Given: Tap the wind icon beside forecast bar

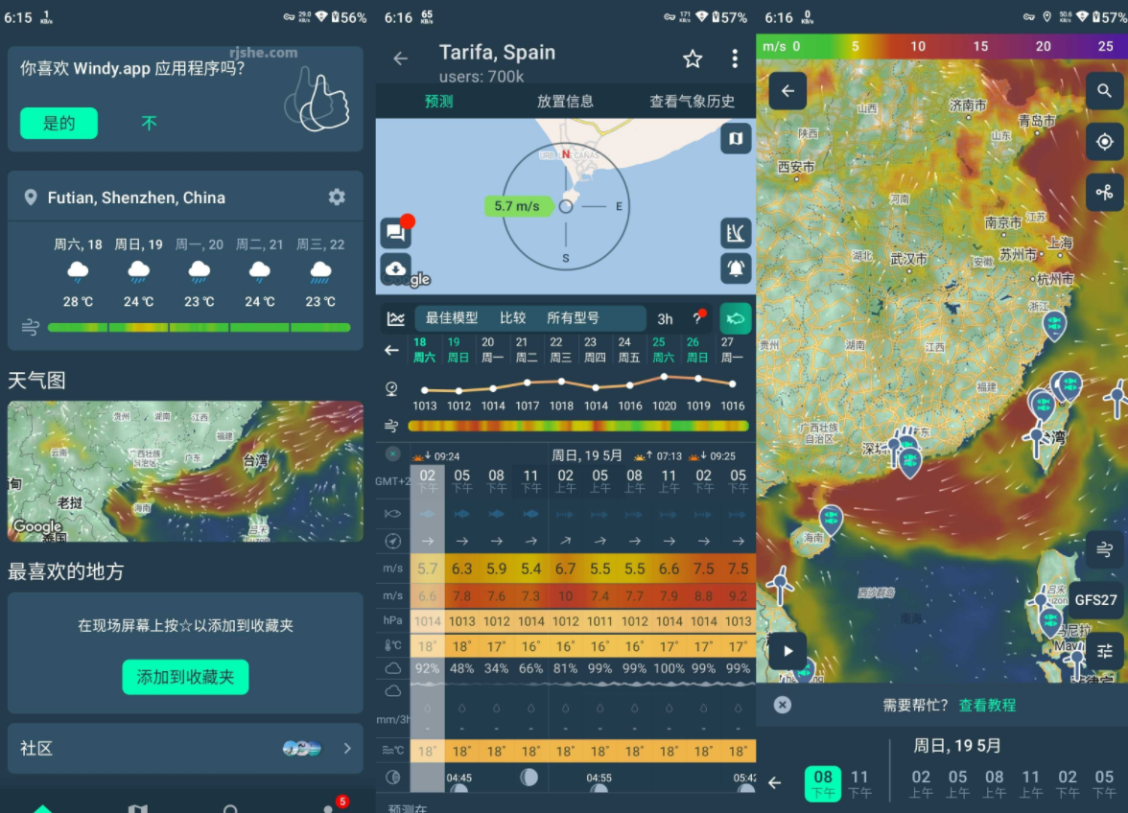Looking at the screenshot, I should pyautogui.click(x=31, y=328).
